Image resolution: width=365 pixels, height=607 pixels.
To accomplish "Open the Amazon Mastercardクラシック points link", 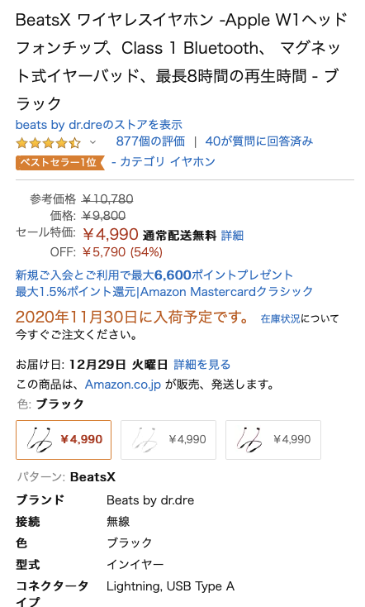I will [164, 291].
